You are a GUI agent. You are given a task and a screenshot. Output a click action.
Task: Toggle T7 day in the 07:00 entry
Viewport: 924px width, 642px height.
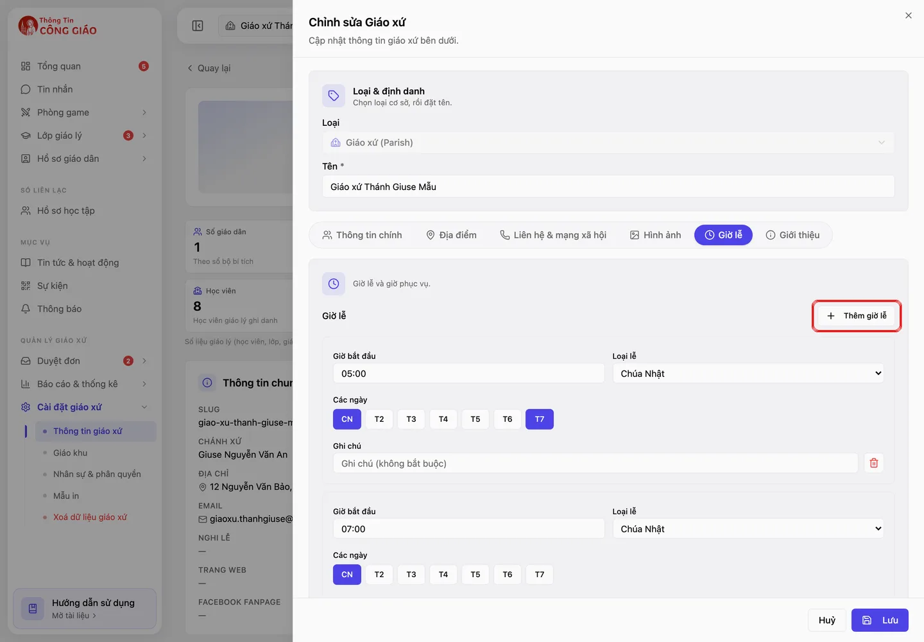click(540, 575)
